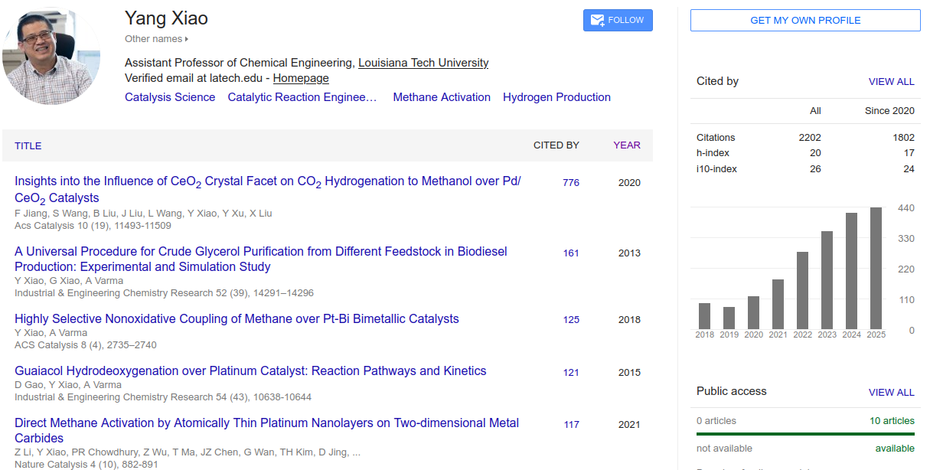Expand the Other names disclosure arrow

tap(186, 39)
